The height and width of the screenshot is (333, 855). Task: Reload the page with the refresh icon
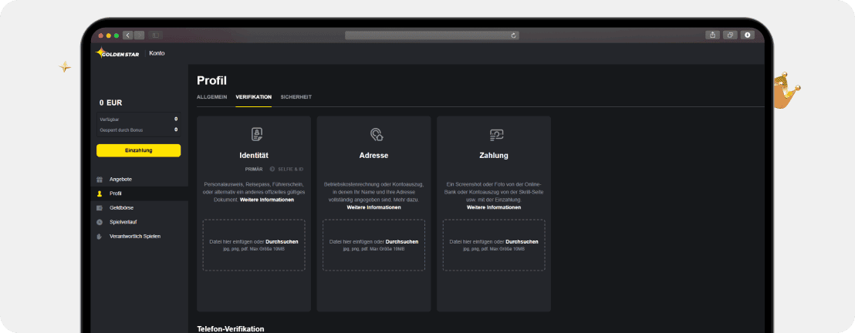point(513,35)
